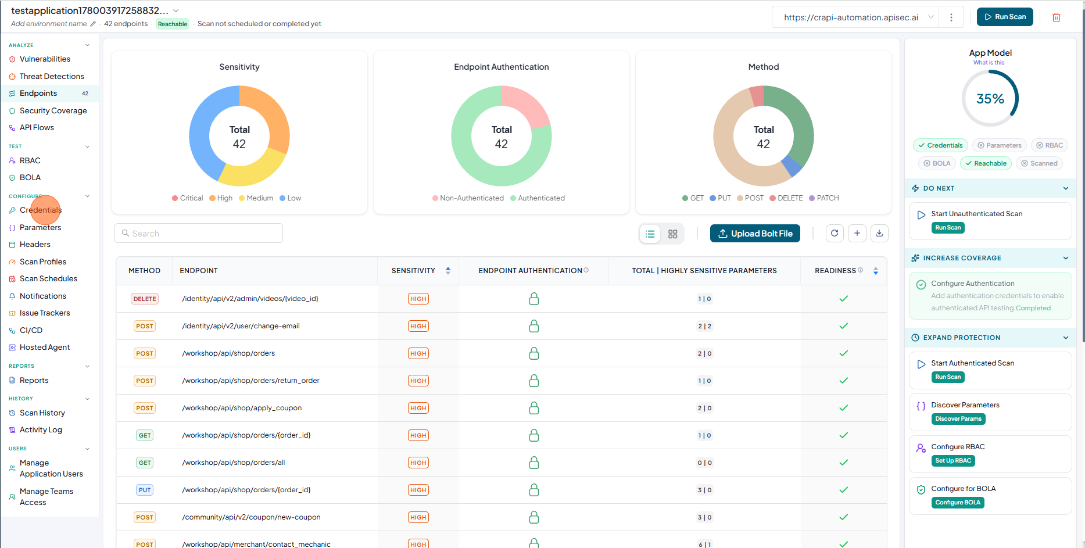The width and height of the screenshot is (1085, 548).
Task: Focus the endpoint Search field
Action: tap(199, 234)
